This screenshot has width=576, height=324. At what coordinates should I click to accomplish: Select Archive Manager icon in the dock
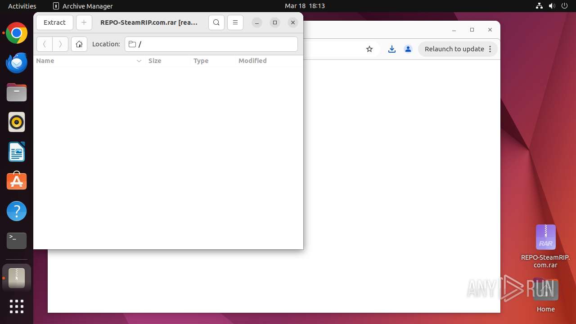(17, 278)
